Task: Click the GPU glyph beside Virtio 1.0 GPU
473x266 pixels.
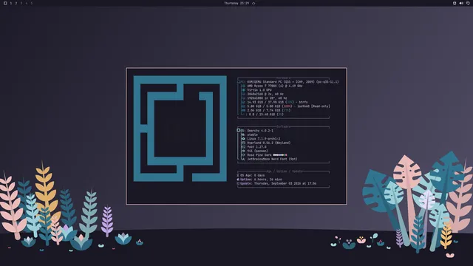Action: tap(243, 90)
